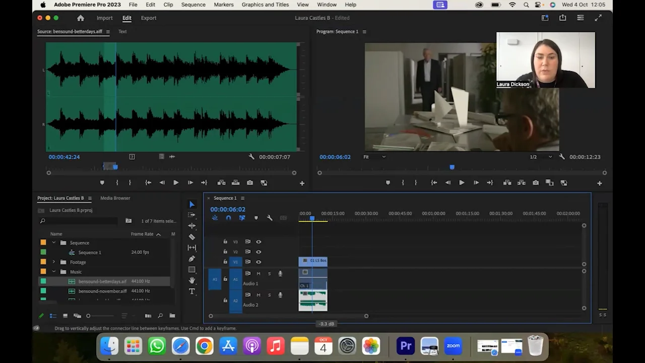Open Source monitor settings wrench
The width and height of the screenshot is (645, 363).
click(251, 157)
